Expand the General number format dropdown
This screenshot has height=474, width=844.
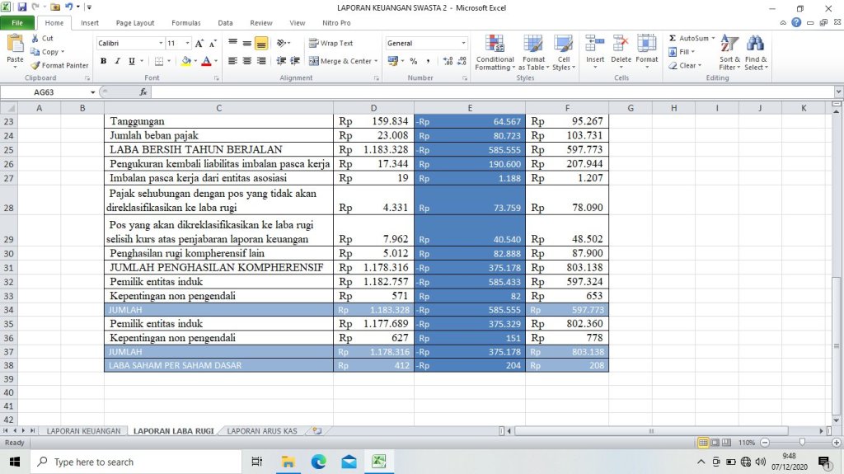pos(462,43)
